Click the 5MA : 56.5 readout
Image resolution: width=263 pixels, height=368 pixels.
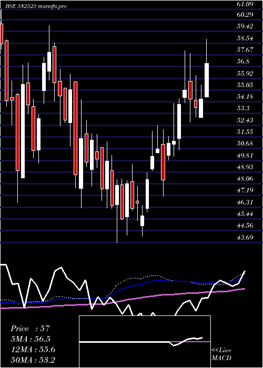coord(31,339)
